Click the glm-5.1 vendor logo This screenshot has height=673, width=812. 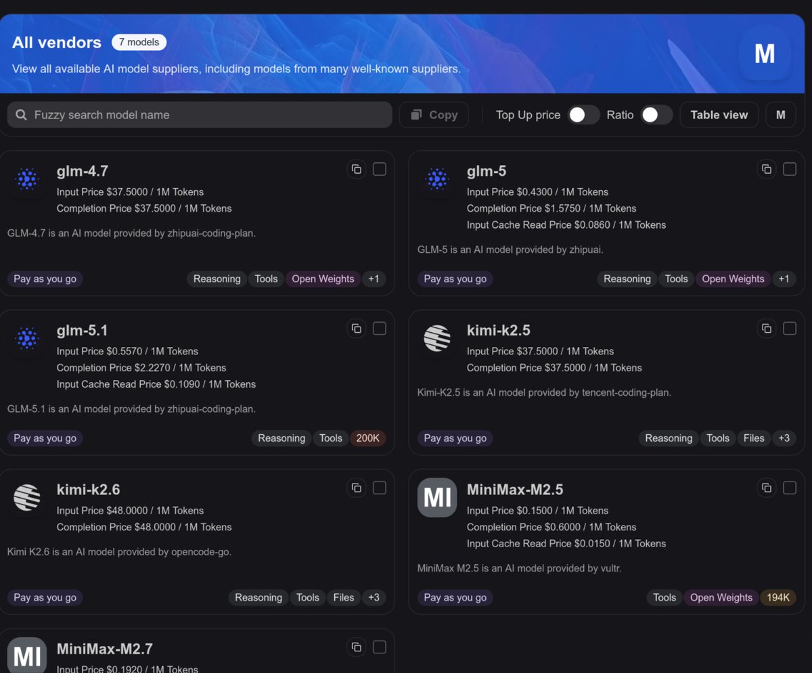pos(27,338)
